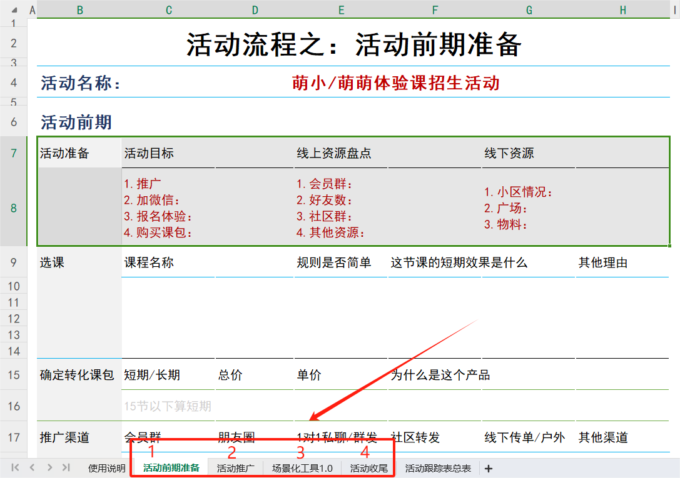Select the 活动跟踪表总表 sheet tab
The image size is (680, 478).
pyautogui.click(x=438, y=468)
